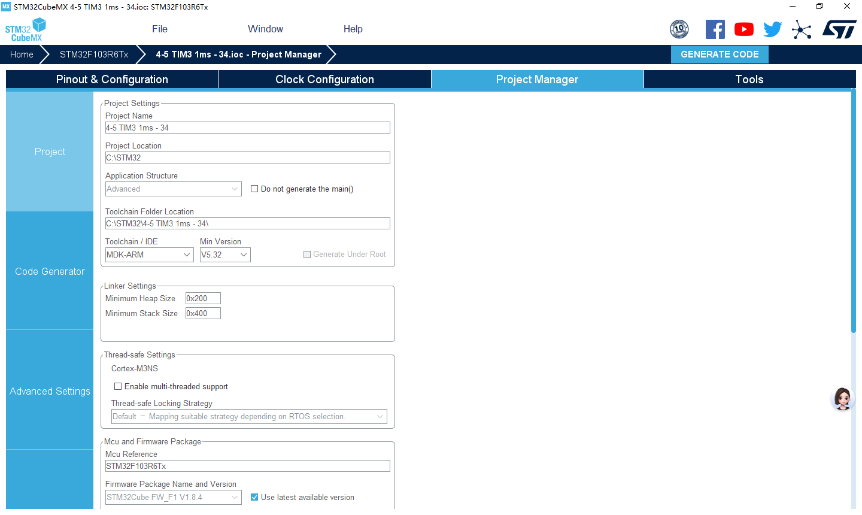Click the Mcu Reference field
Screen dimensions: 862x515
click(x=248, y=466)
